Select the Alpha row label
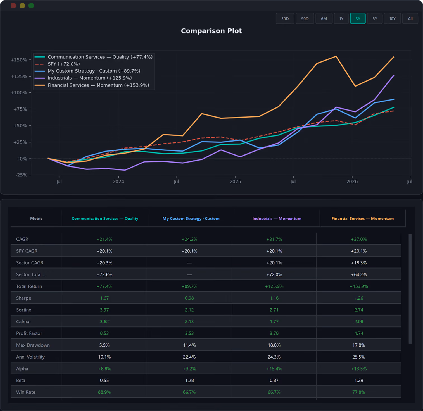 coord(22,369)
